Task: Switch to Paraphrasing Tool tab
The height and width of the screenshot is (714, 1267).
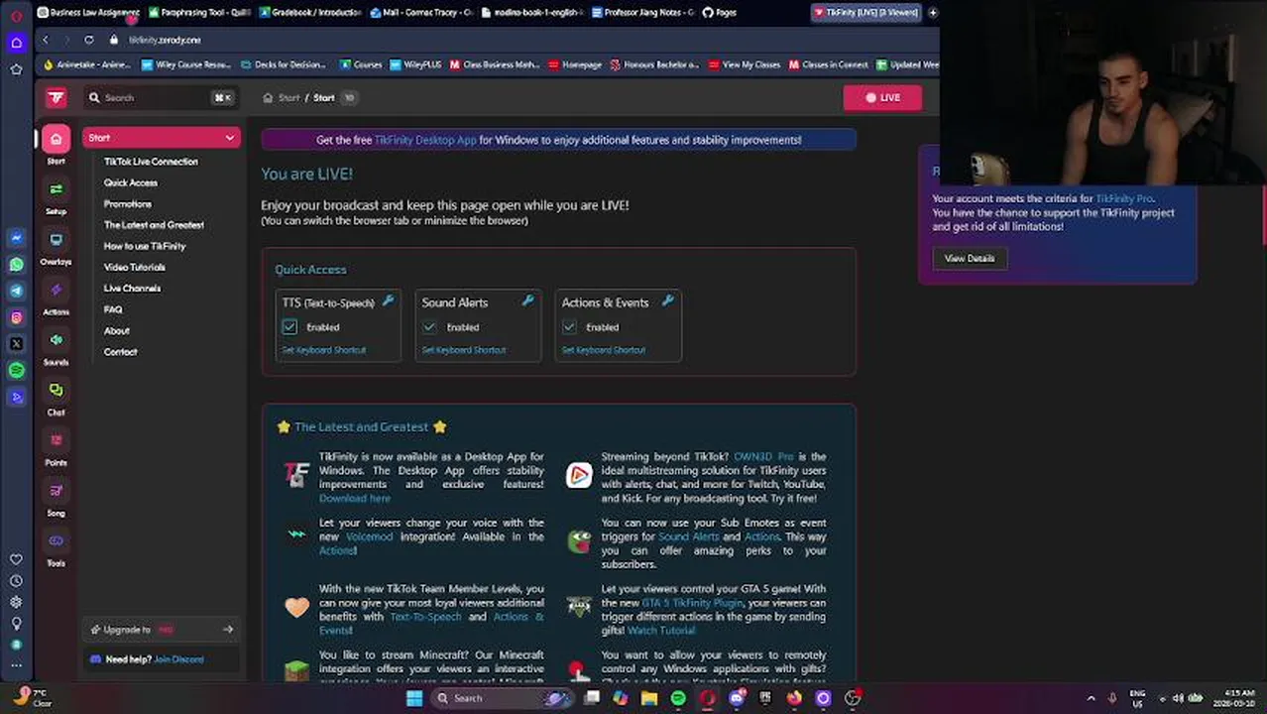Action: [x=200, y=12]
